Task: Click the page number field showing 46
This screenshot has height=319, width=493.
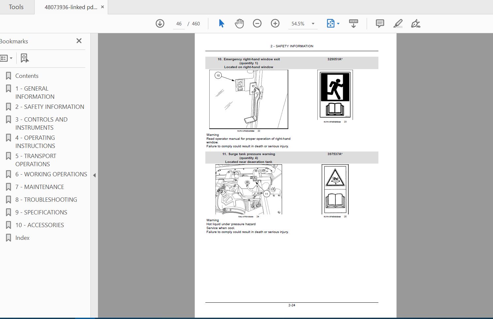Action: pos(179,24)
